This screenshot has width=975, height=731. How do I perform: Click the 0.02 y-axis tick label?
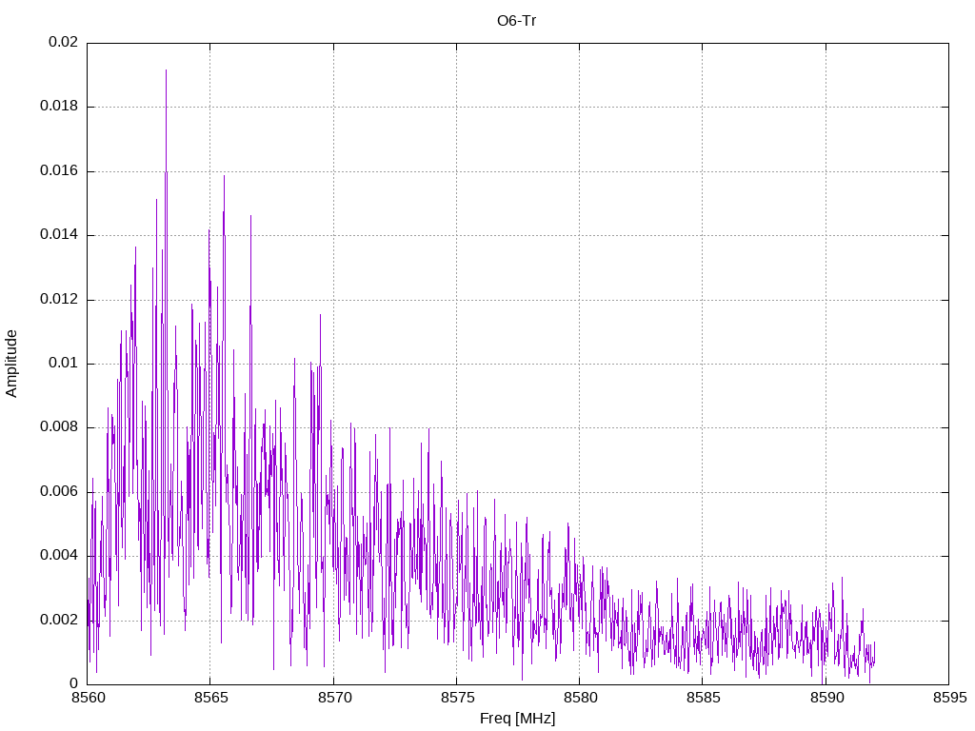[x=64, y=42]
